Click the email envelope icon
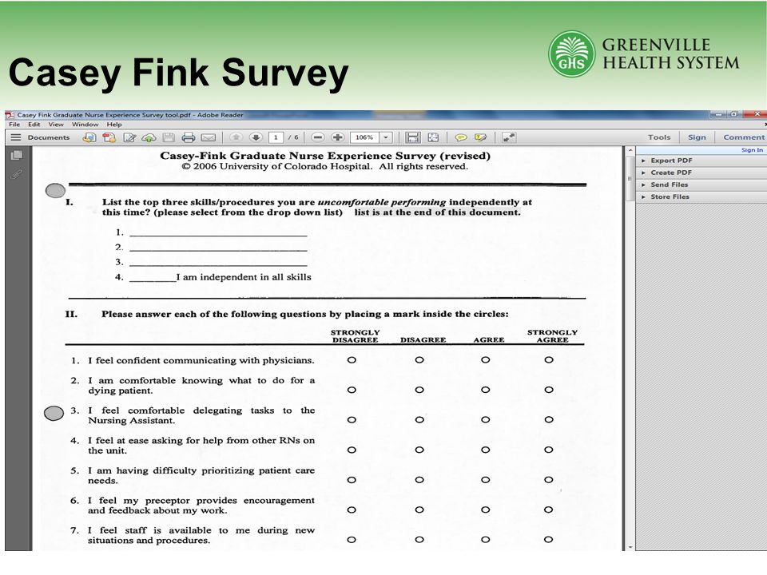 (x=209, y=138)
